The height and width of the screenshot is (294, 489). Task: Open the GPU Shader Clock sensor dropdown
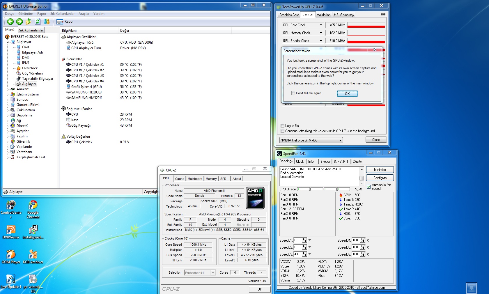[x=321, y=41]
